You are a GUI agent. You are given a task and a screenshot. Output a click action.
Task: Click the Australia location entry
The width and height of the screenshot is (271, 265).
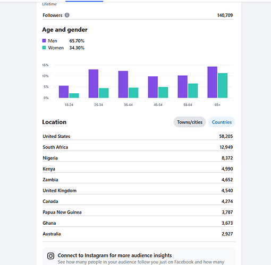[138, 234]
